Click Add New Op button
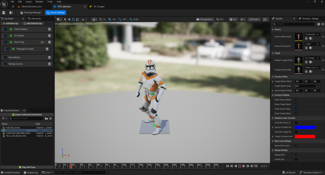The height and width of the screenshot is (175, 325). tap(10, 24)
